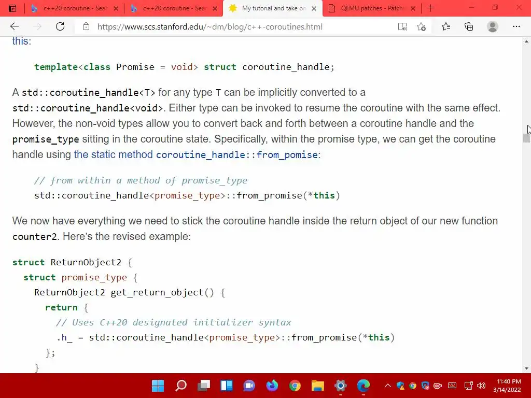Close the second c++20 coroutine tab

click(215, 8)
